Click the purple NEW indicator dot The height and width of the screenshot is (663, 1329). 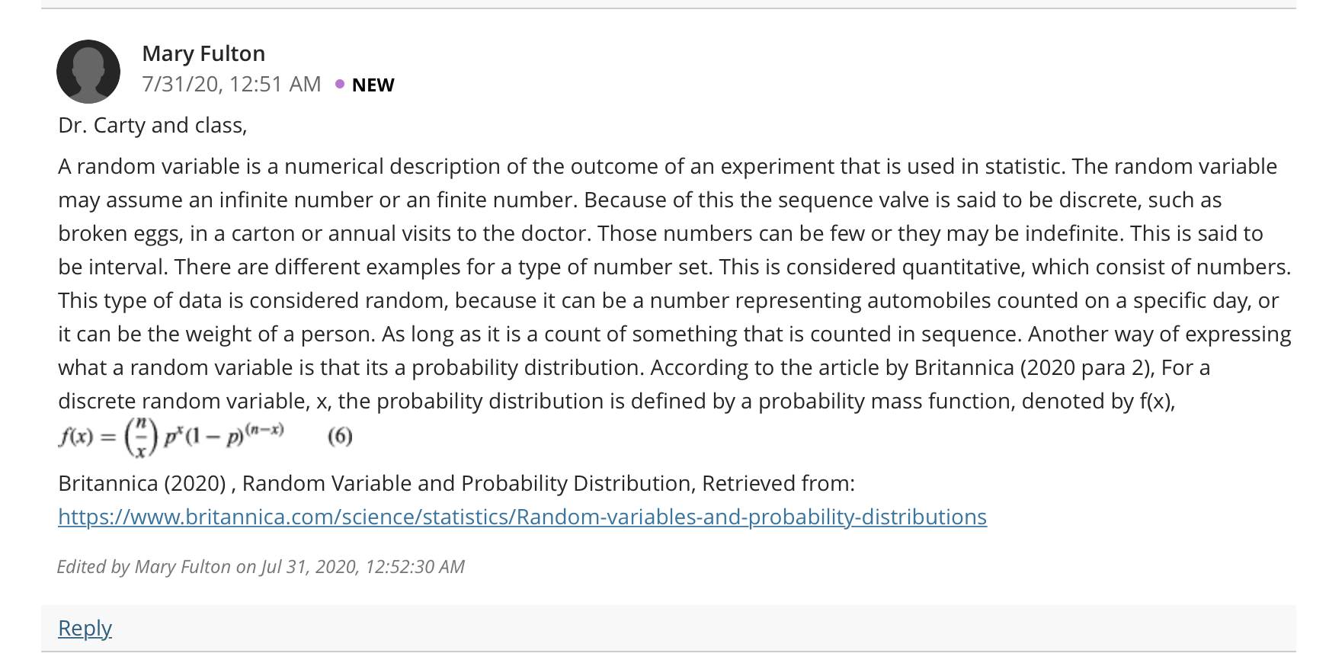(x=340, y=84)
